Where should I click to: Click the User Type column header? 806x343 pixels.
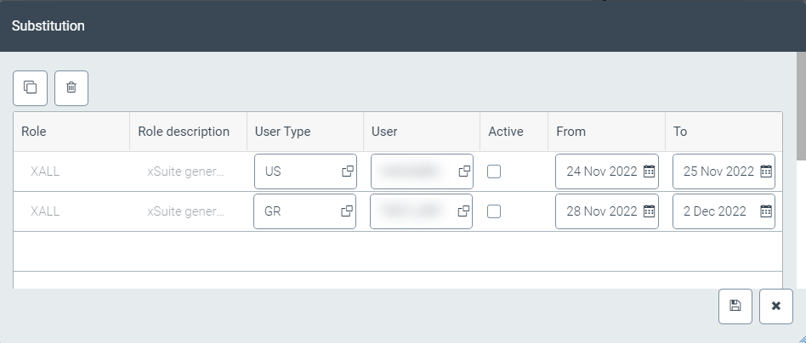282,132
